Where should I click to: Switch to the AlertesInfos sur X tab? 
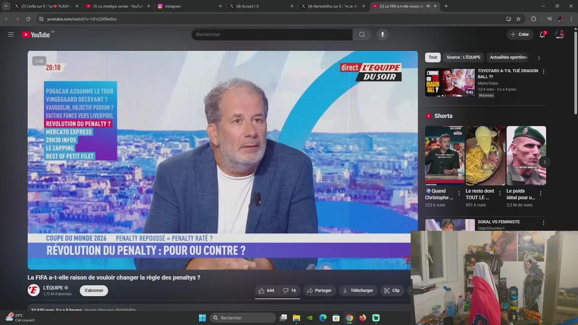(333, 6)
